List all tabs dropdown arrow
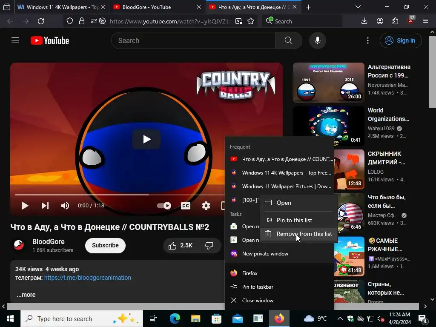The height and width of the screenshot is (327, 436). [358, 7]
